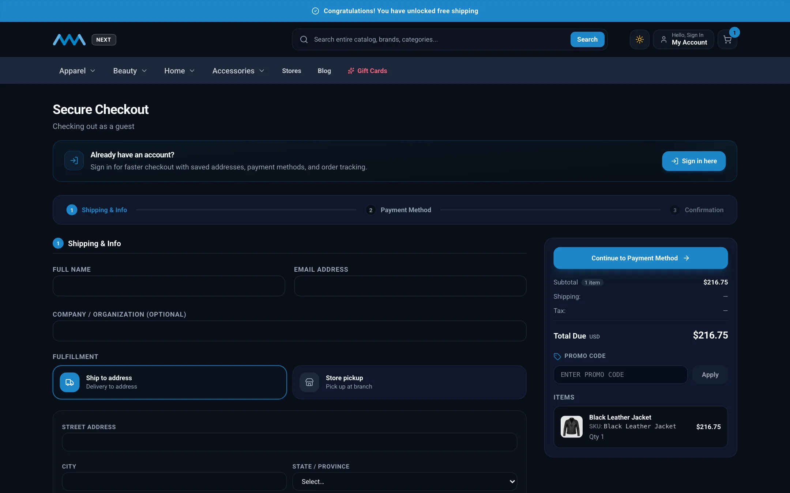Select Shipping & Info step

pos(97,210)
